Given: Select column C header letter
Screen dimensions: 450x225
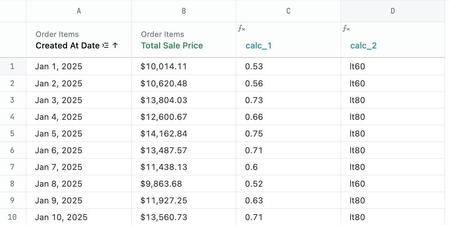Looking at the screenshot, I should (288, 11).
